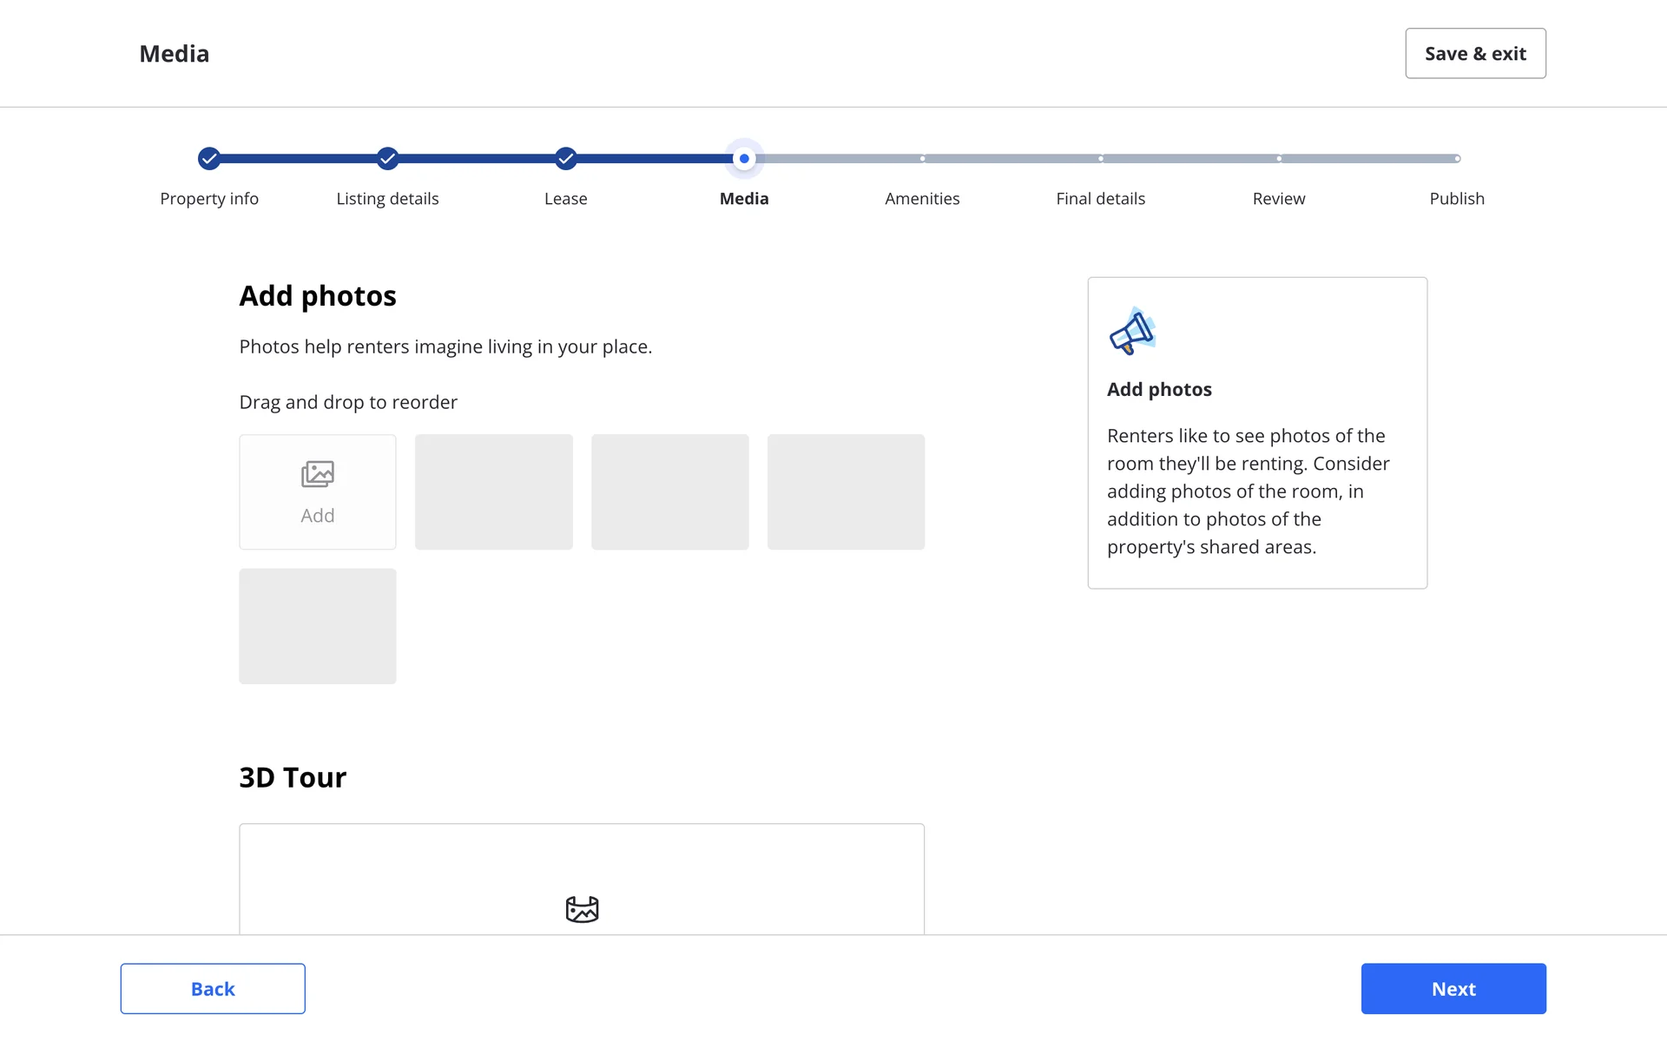Image resolution: width=1667 pixels, height=1042 pixels.
Task: Go back with the Back button
Action: 213,988
